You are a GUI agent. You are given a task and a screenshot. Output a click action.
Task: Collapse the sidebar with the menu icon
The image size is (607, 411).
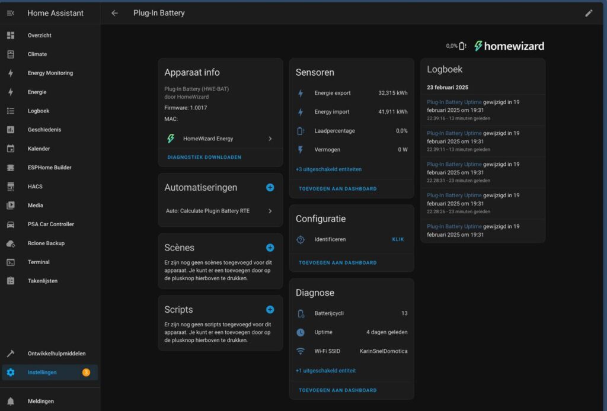(11, 13)
